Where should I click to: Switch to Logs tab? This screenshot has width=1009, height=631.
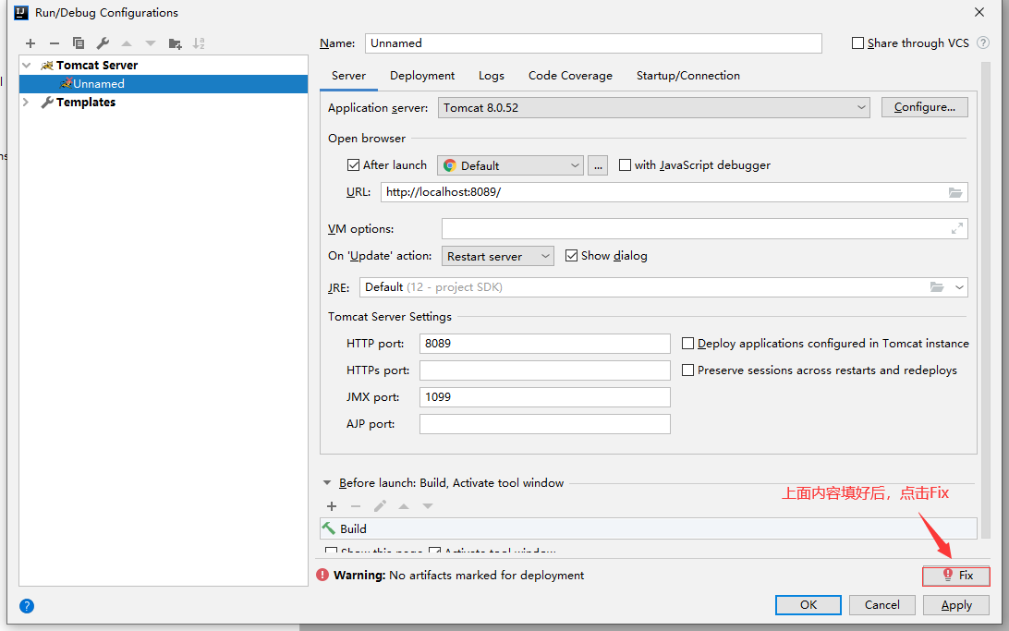tap(491, 75)
